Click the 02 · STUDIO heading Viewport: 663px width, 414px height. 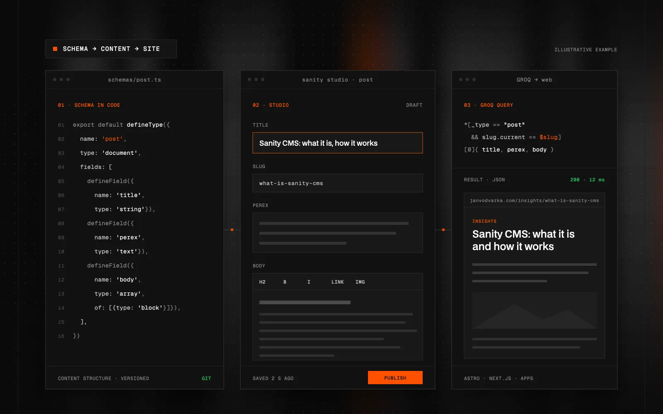271,105
